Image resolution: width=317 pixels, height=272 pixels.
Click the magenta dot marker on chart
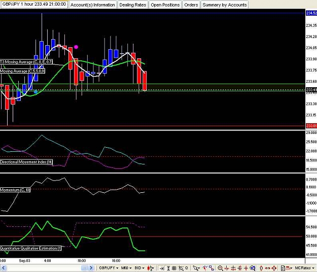(76, 47)
